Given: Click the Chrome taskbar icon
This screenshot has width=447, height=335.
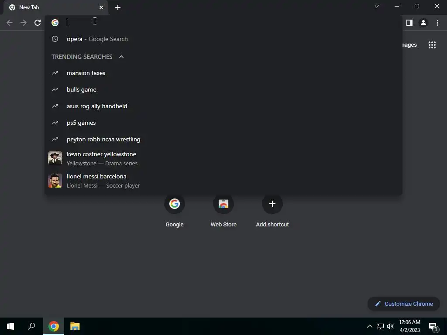Looking at the screenshot, I should [x=54, y=326].
